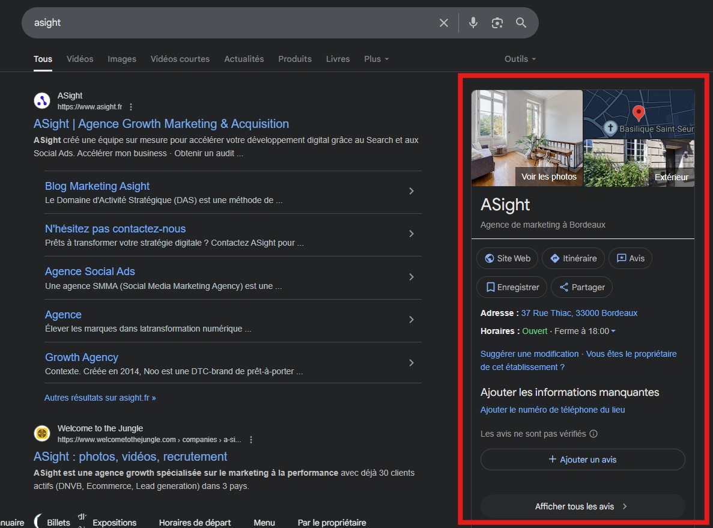Click the chevron on Agence Social Ads row
713x528 pixels.
point(411,277)
